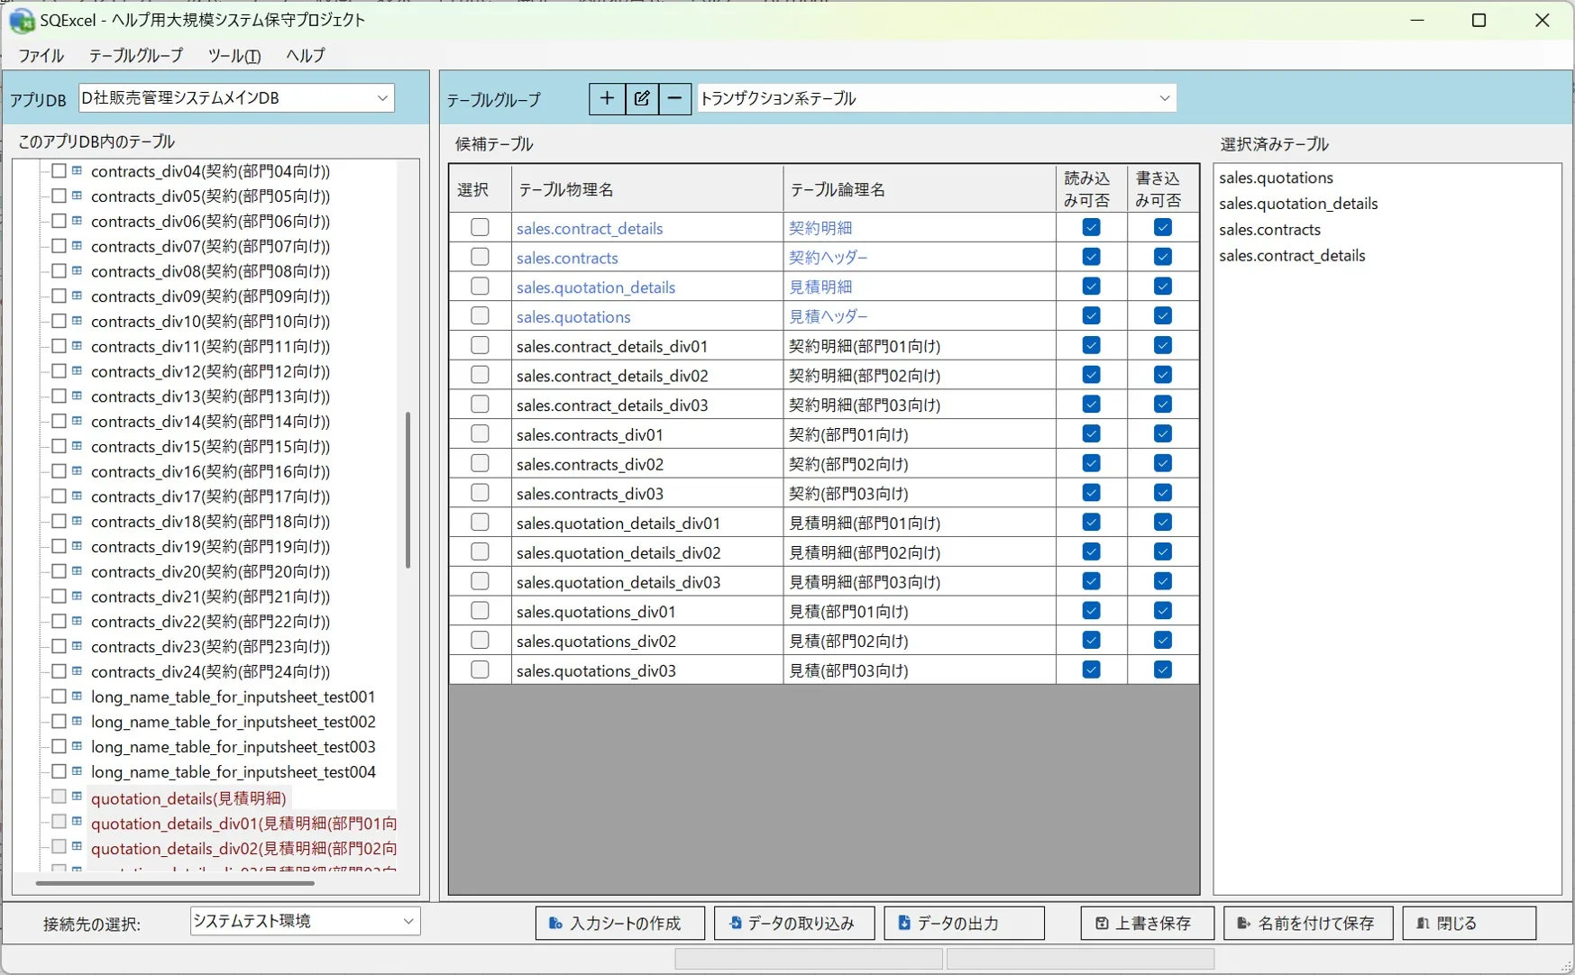Check the selection box for sales.quotations_div03
The width and height of the screenshot is (1575, 975).
tap(480, 670)
